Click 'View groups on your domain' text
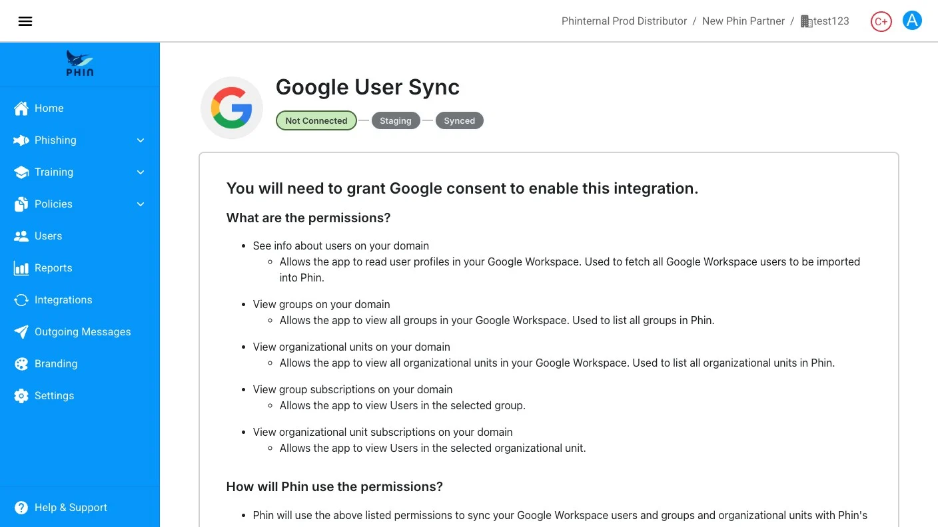This screenshot has height=527, width=938. [x=322, y=304]
